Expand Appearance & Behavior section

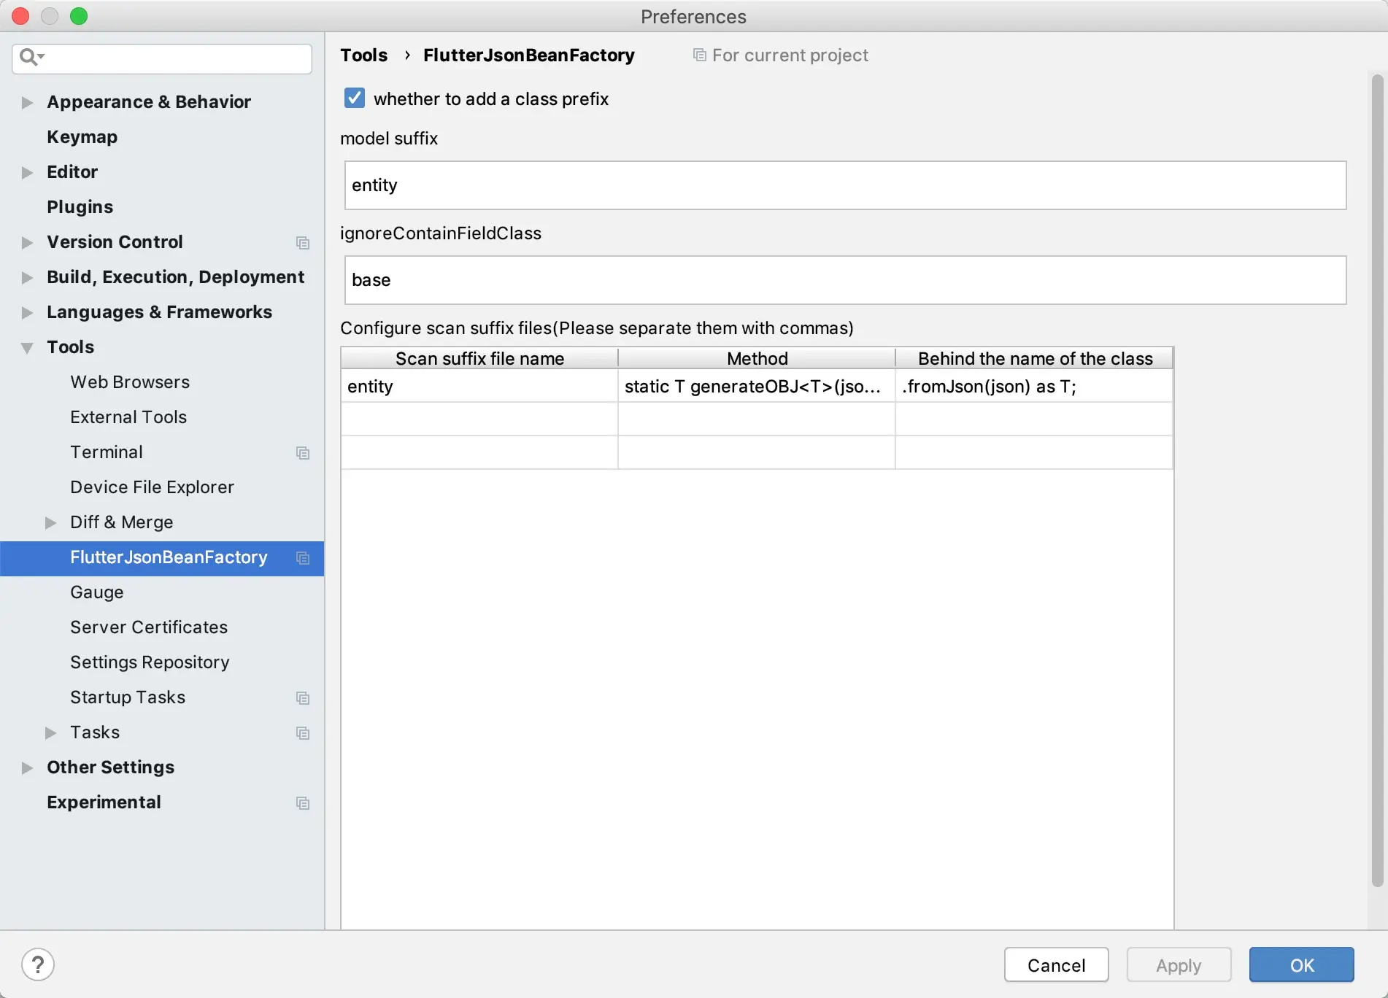pos(27,102)
